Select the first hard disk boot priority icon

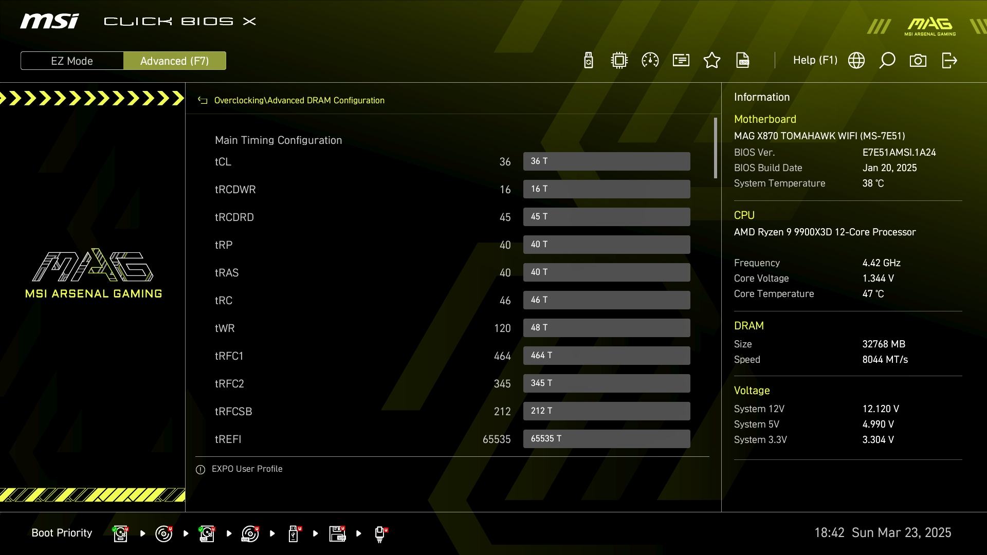[120, 533]
